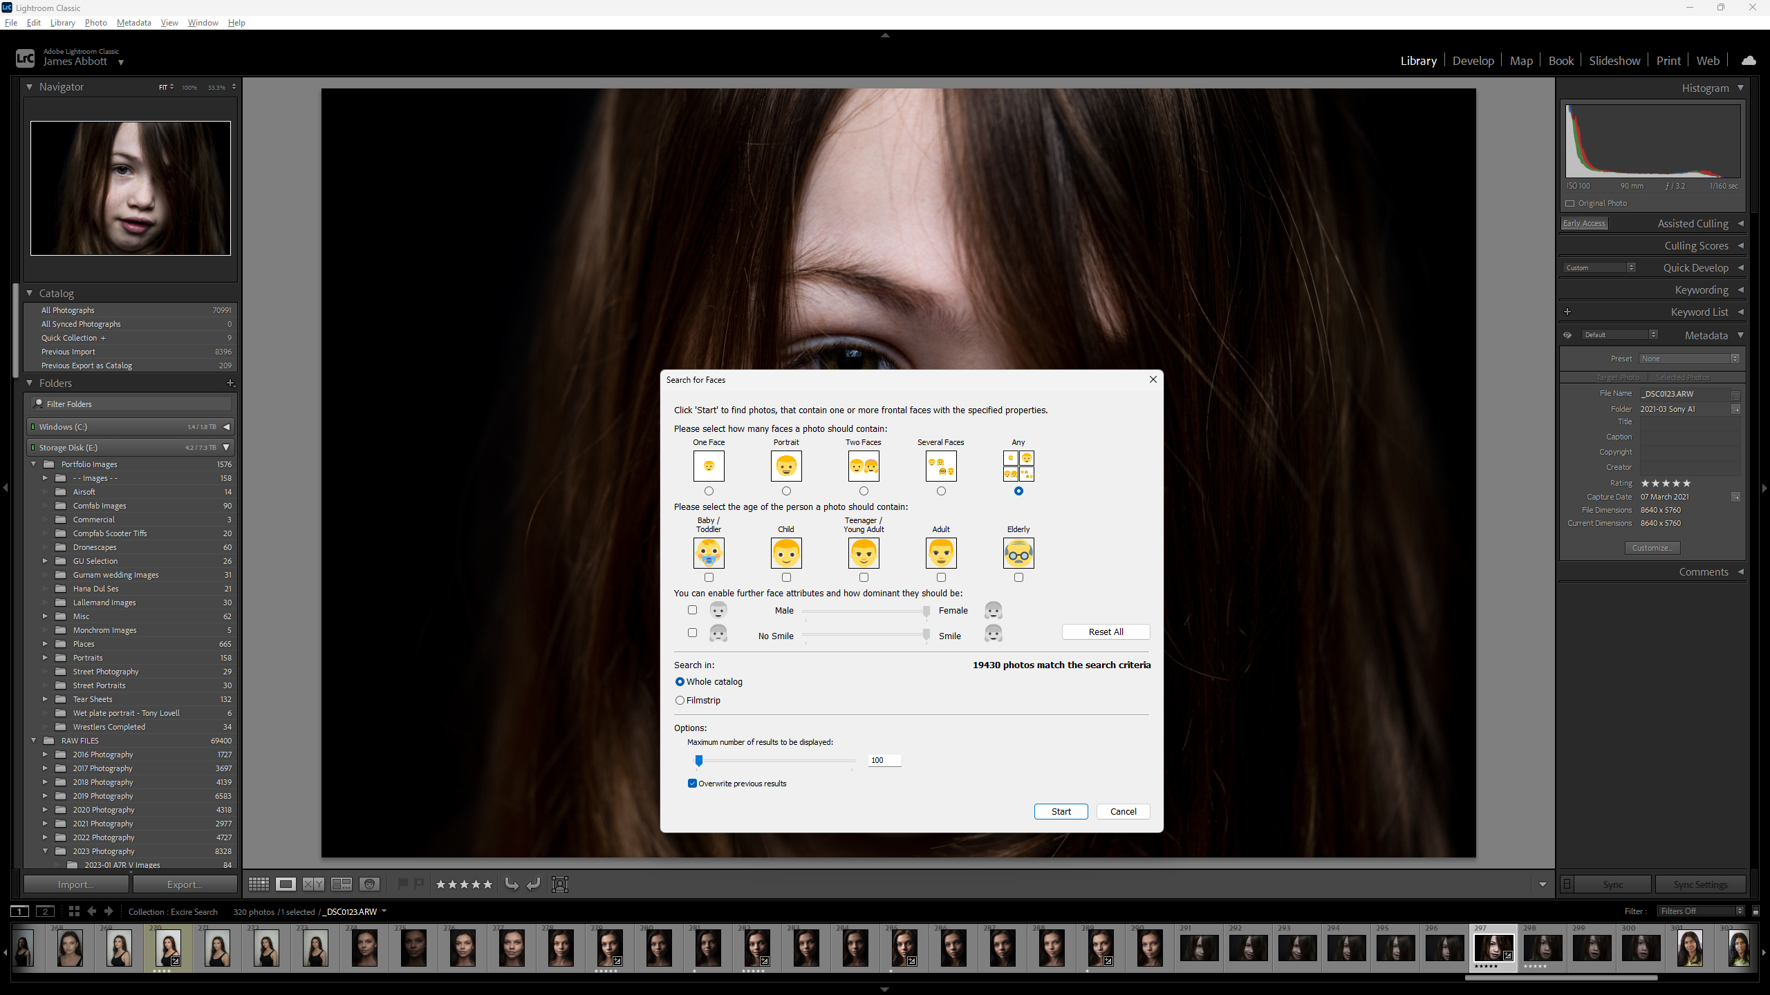Check the Baby / Toddler age checkbox
1770x995 pixels.
coord(708,577)
